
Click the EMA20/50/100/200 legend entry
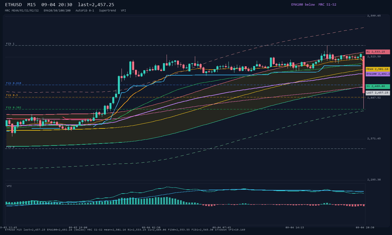click(x=57, y=11)
